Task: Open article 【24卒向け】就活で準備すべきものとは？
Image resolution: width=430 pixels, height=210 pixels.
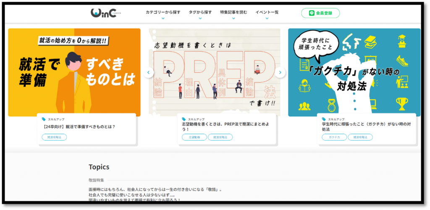Action: (79, 126)
